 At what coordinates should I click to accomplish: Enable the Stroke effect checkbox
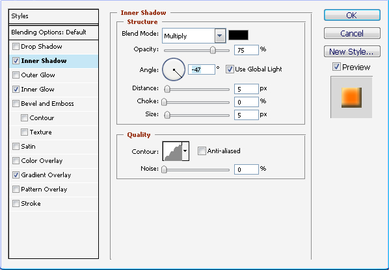click(16, 203)
